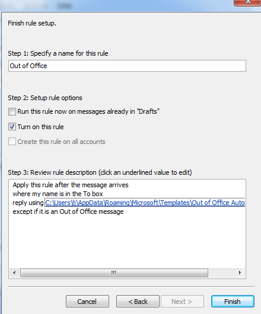Enable running this rule on messages in Drafts
Screen dimensions: 261x314
[x=12, y=111]
